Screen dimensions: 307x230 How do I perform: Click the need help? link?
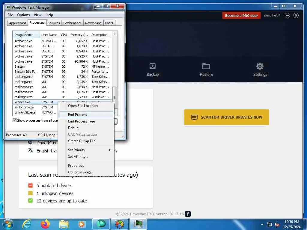click(272, 15)
